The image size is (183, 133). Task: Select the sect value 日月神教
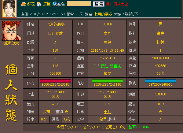click(x=56, y=34)
